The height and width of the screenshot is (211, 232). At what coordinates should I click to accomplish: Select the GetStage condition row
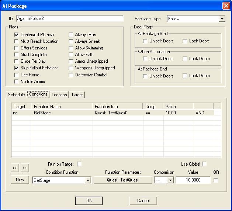[x=113, y=113]
